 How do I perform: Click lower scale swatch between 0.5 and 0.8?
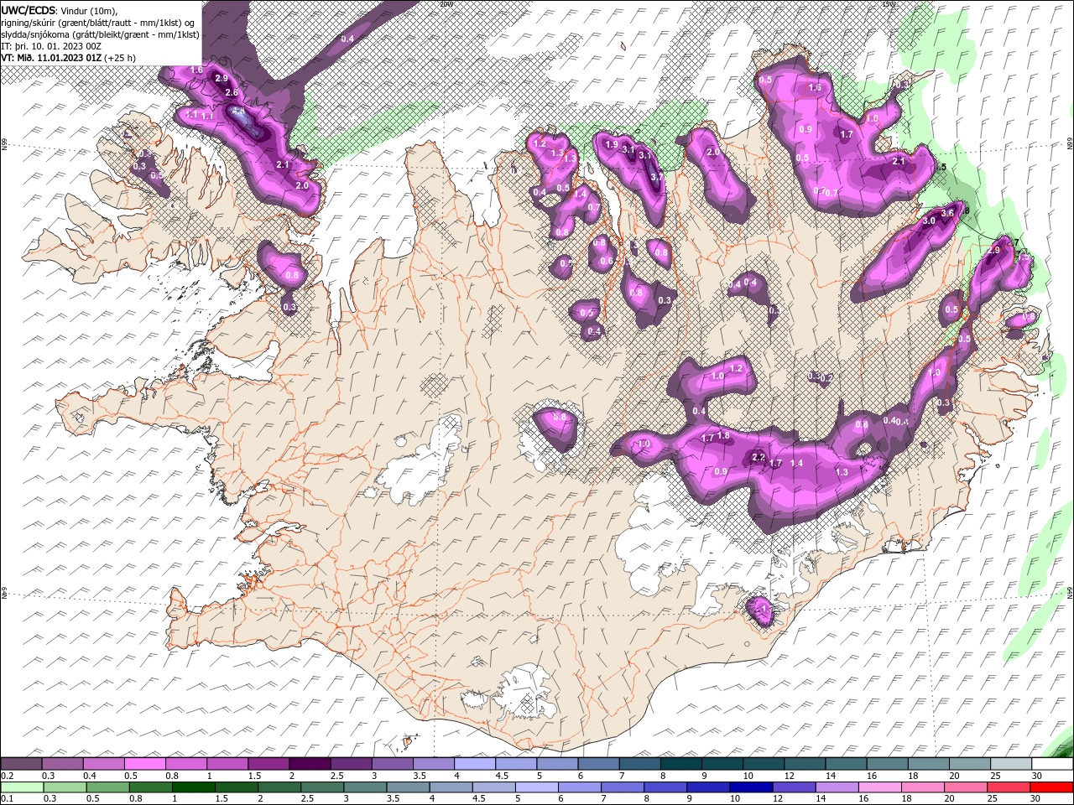coord(107,787)
